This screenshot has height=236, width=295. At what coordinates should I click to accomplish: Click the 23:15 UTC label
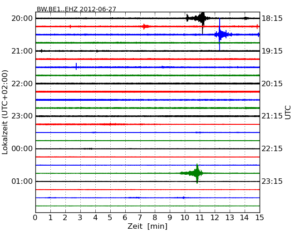tap(272, 181)
